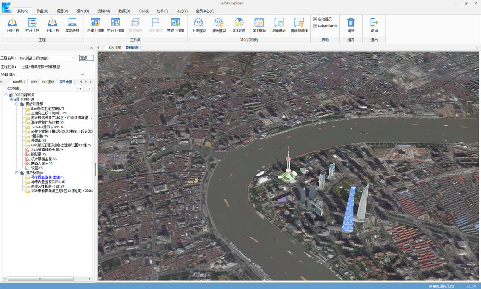The width and height of the screenshot is (481, 289).
Task: Uncheck the 启动提示 startup prompt checkbox
Action: coord(315,19)
